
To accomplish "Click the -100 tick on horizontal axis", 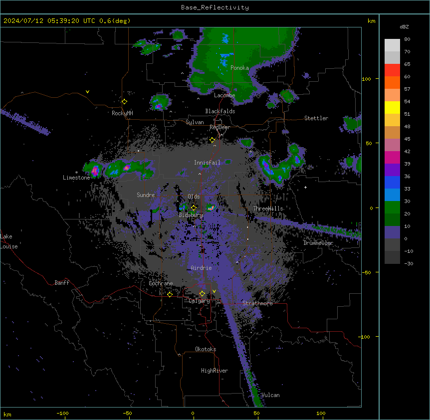I will [62, 413].
